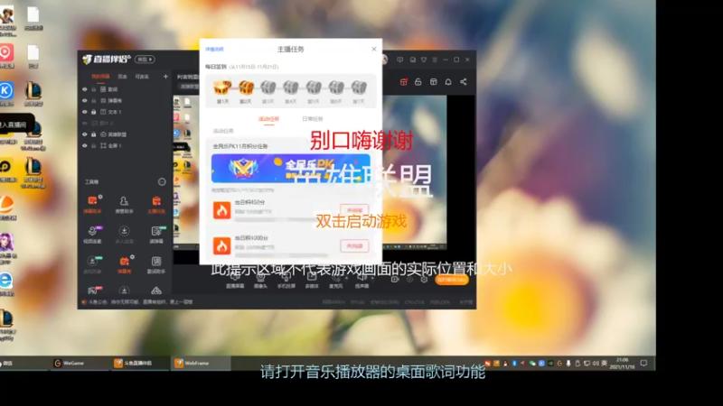Open the 虚拟形象 tool

click(x=92, y=264)
